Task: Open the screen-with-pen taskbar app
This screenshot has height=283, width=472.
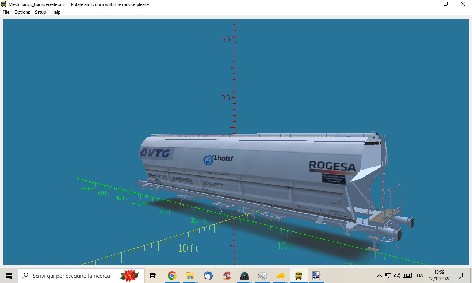Action: pyautogui.click(x=316, y=275)
